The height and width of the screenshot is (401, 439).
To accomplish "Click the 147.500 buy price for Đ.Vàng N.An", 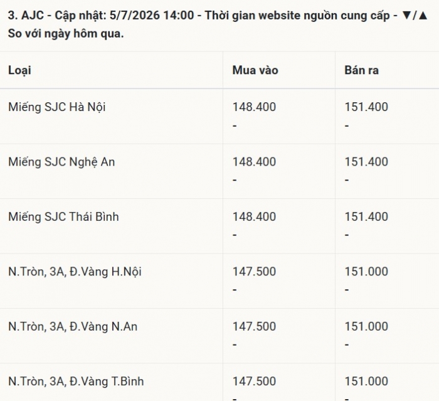I will [254, 326].
